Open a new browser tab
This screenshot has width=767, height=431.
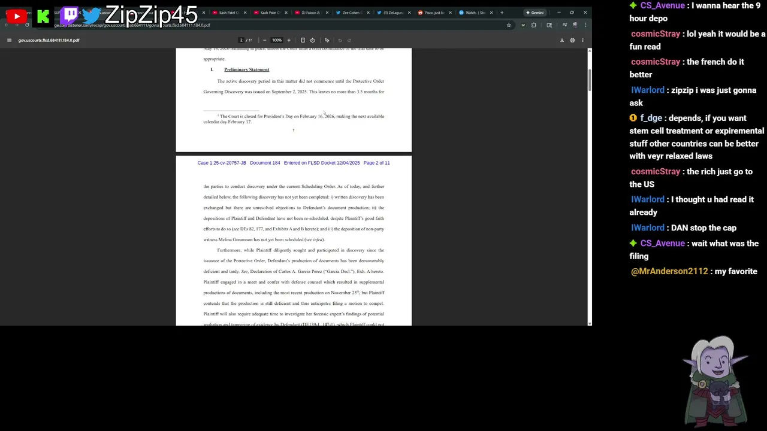tap(502, 13)
